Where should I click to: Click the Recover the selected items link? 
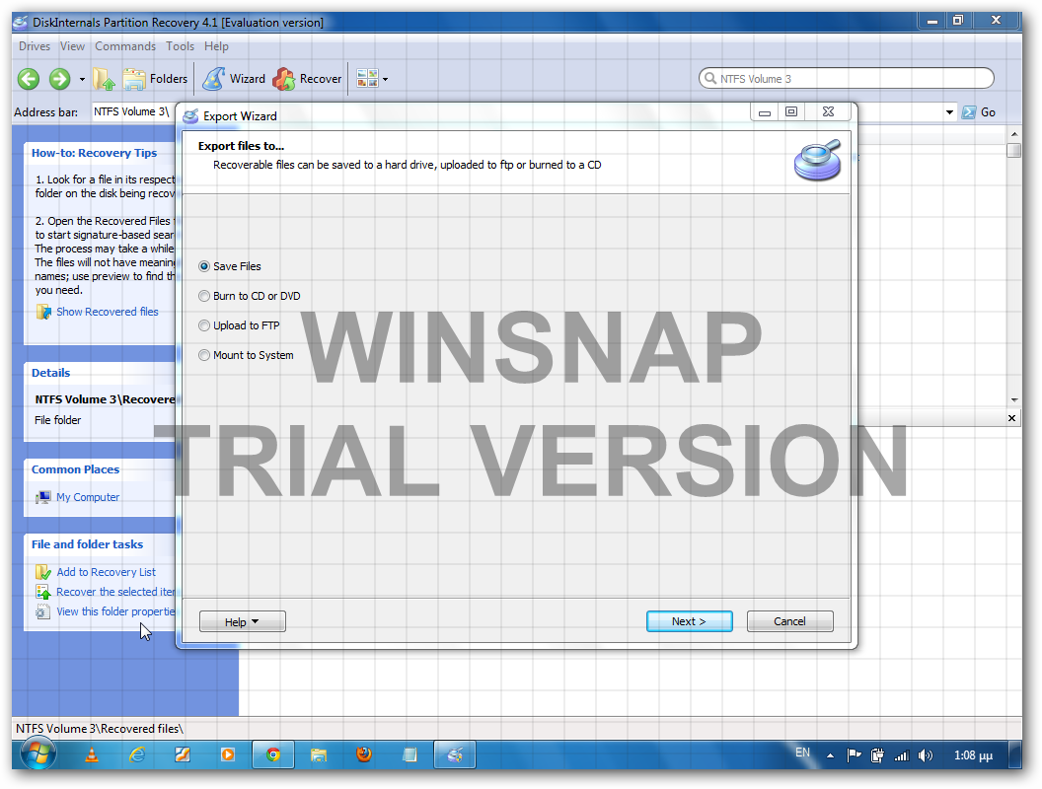tap(115, 592)
